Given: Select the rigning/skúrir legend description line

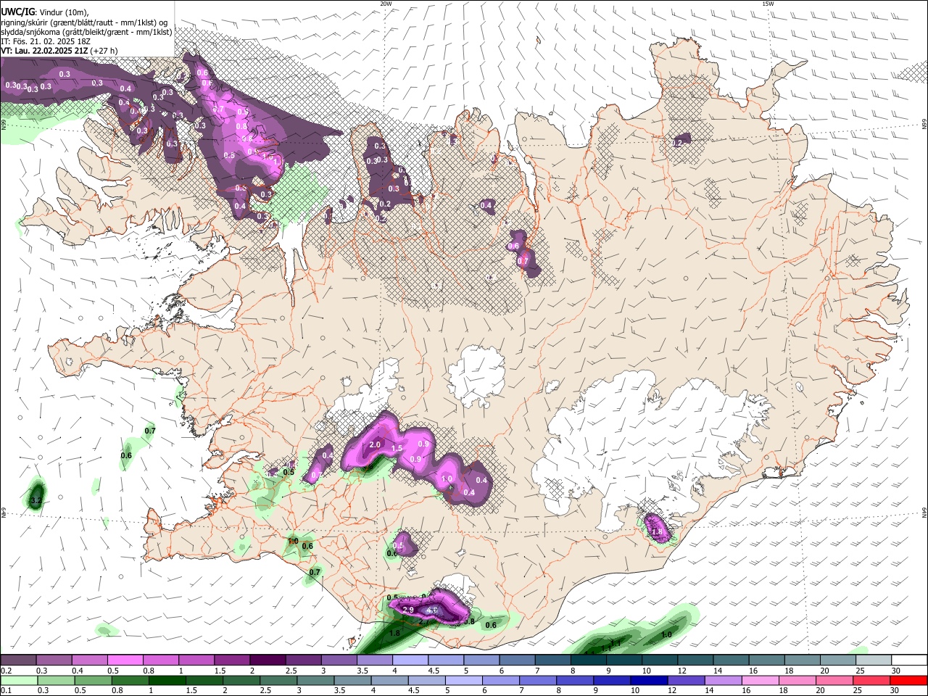Looking at the screenshot, I should point(85,22).
